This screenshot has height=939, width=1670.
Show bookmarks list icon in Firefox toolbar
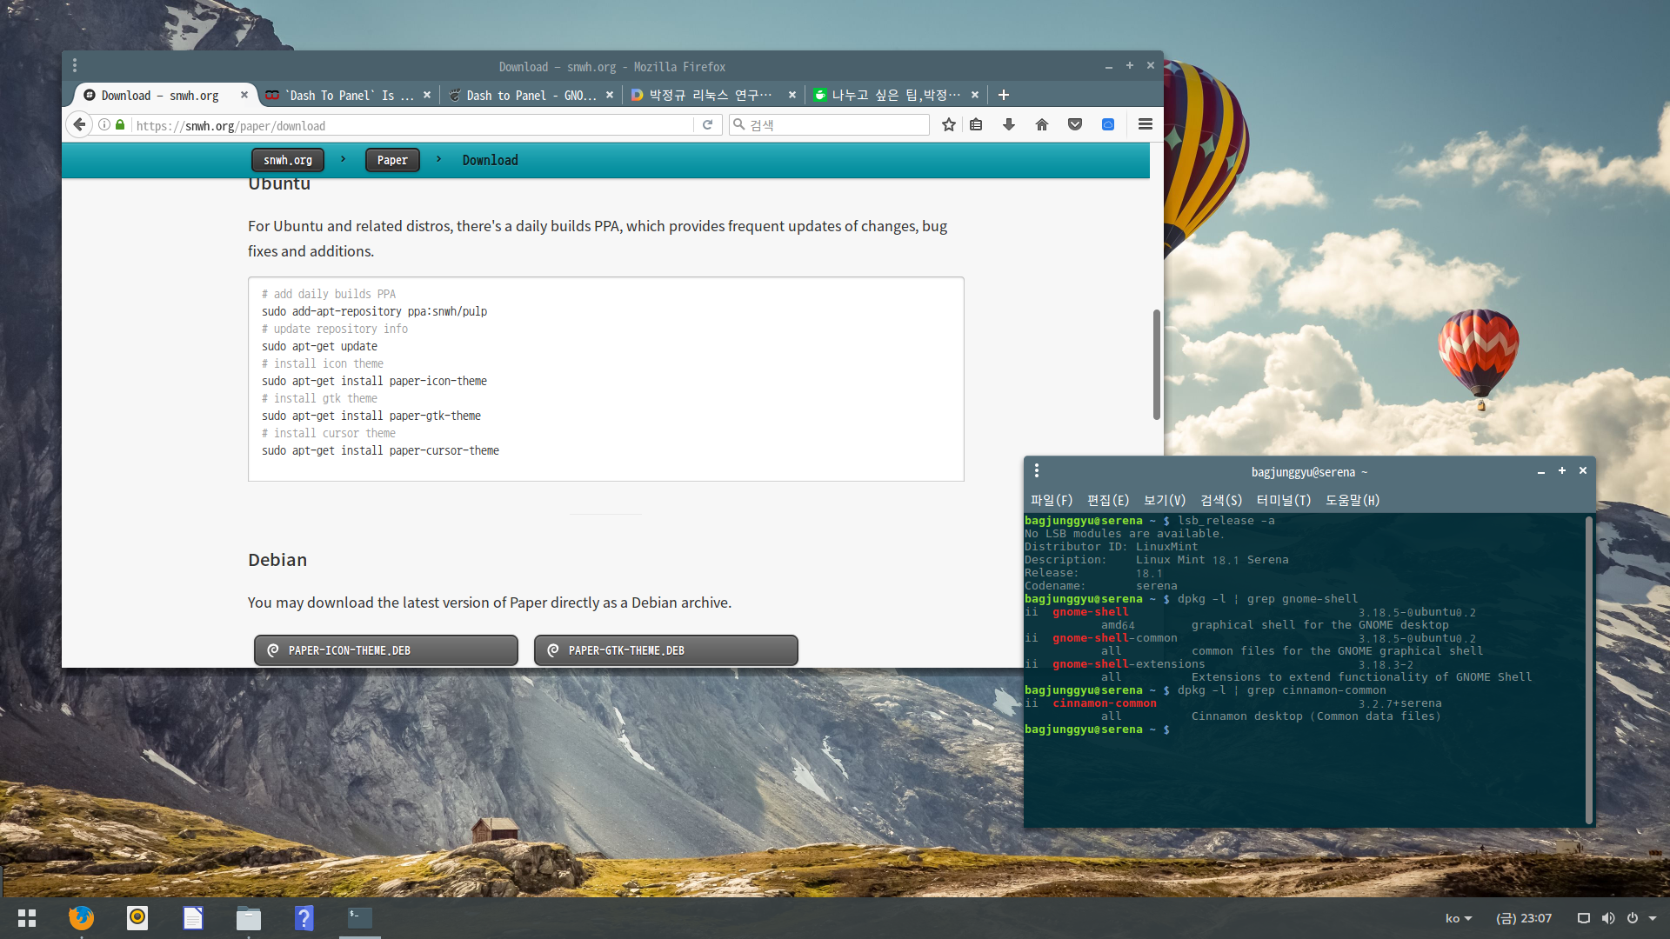(x=976, y=124)
